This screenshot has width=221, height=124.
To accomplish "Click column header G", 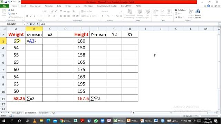I will click(114, 29).
